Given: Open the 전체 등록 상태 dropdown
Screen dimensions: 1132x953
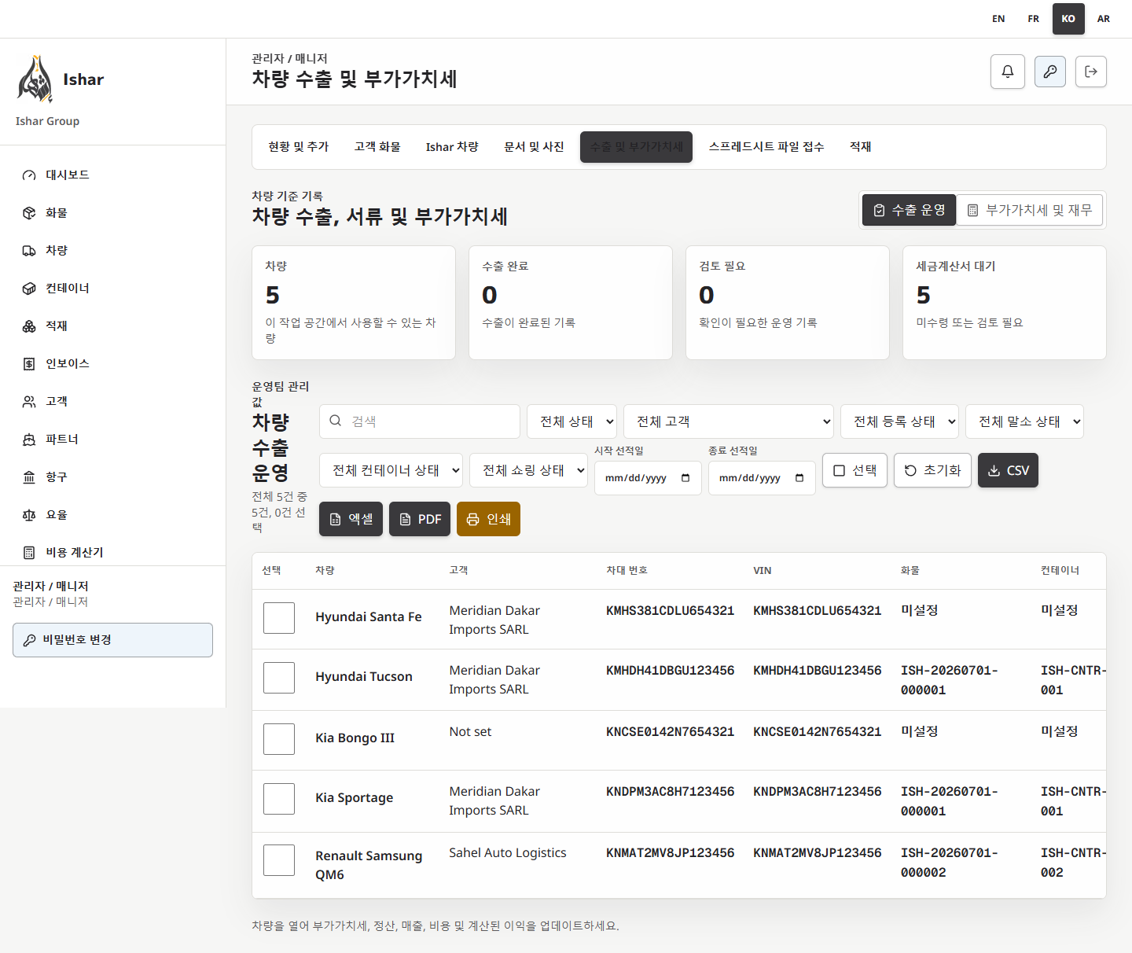Looking at the screenshot, I should pos(900,421).
